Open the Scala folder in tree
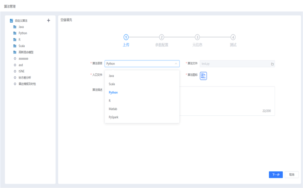Image resolution: width=303 pixels, height=188 pixels. pos(22,46)
